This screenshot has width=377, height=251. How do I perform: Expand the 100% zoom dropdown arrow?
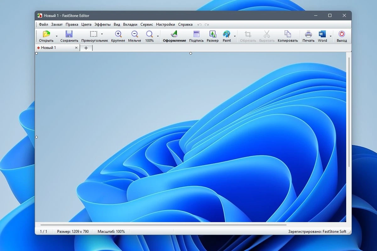click(x=158, y=36)
